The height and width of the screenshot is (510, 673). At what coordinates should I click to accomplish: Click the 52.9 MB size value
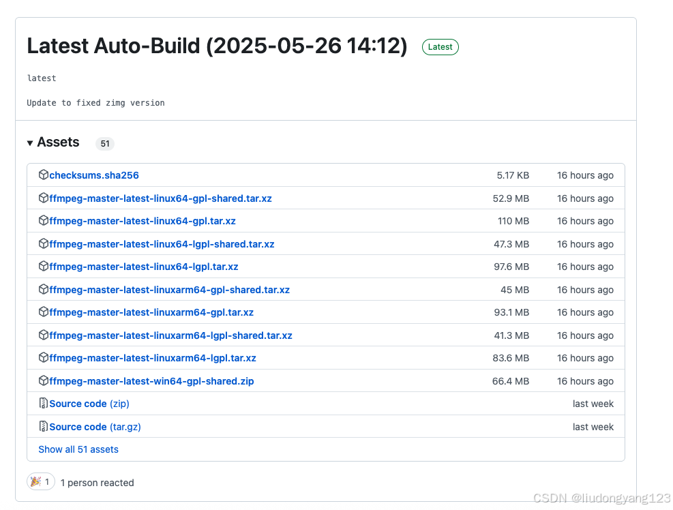(x=511, y=198)
